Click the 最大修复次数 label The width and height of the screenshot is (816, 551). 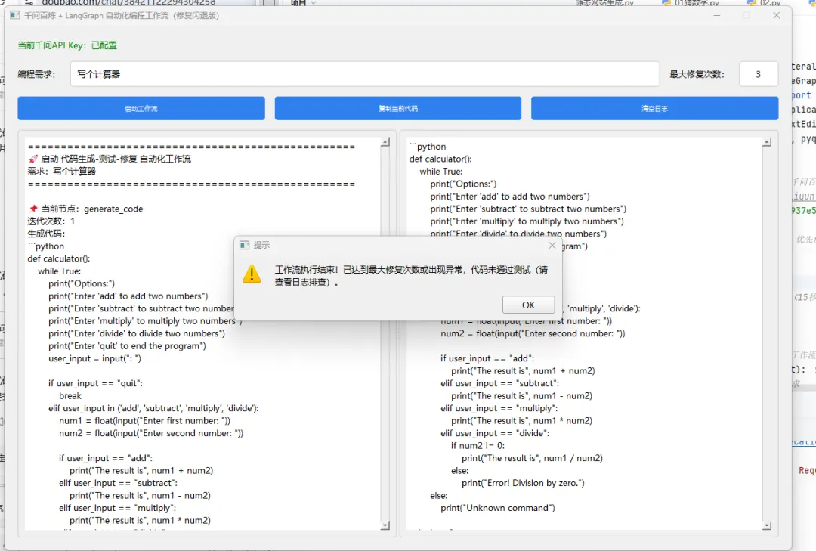coord(697,74)
